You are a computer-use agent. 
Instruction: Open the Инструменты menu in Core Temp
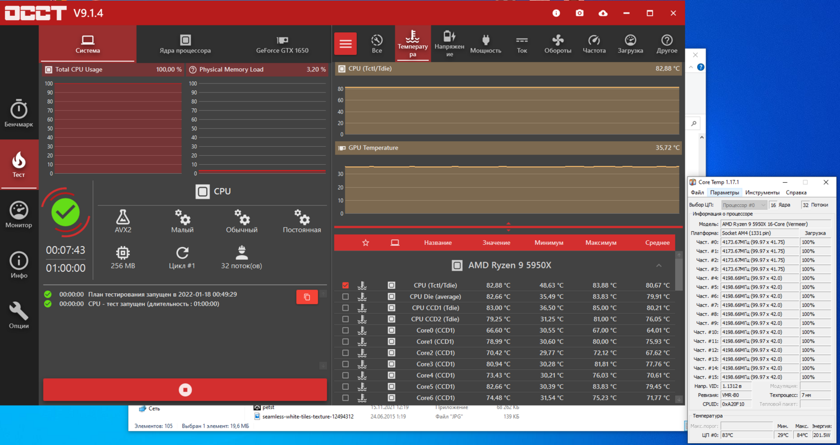[x=762, y=193]
